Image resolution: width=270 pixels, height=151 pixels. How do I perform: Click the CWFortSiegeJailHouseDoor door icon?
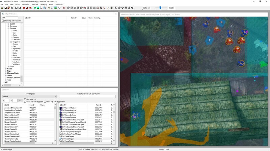(61, 129)
